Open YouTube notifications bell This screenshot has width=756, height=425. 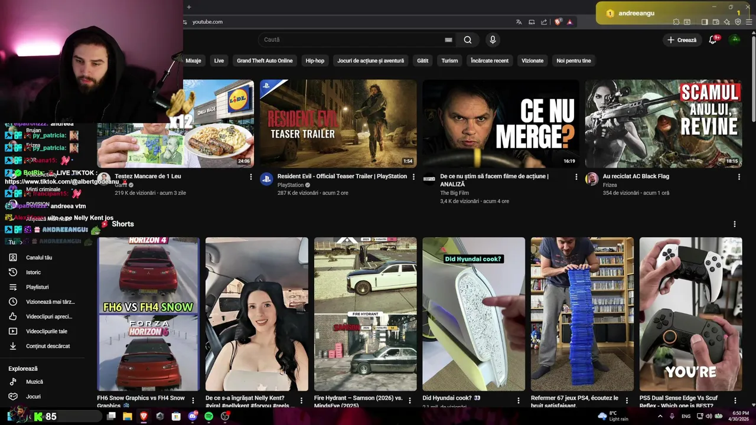(x=713, y=40)
